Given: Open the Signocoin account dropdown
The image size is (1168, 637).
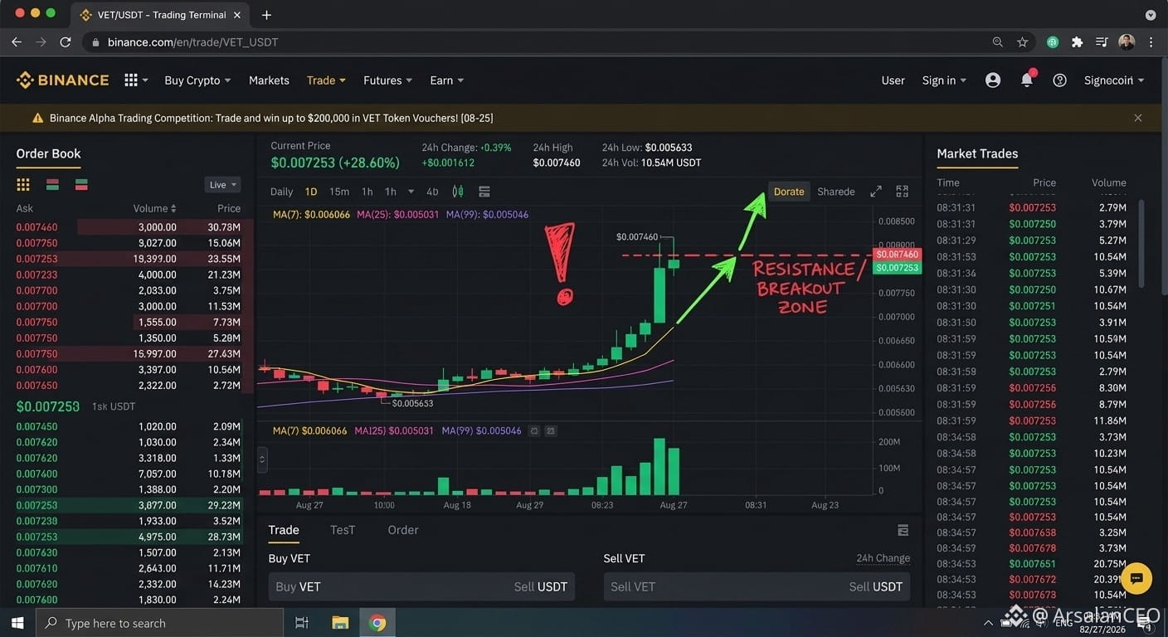Looking at the screenshot, I should tap(1114, 80).
